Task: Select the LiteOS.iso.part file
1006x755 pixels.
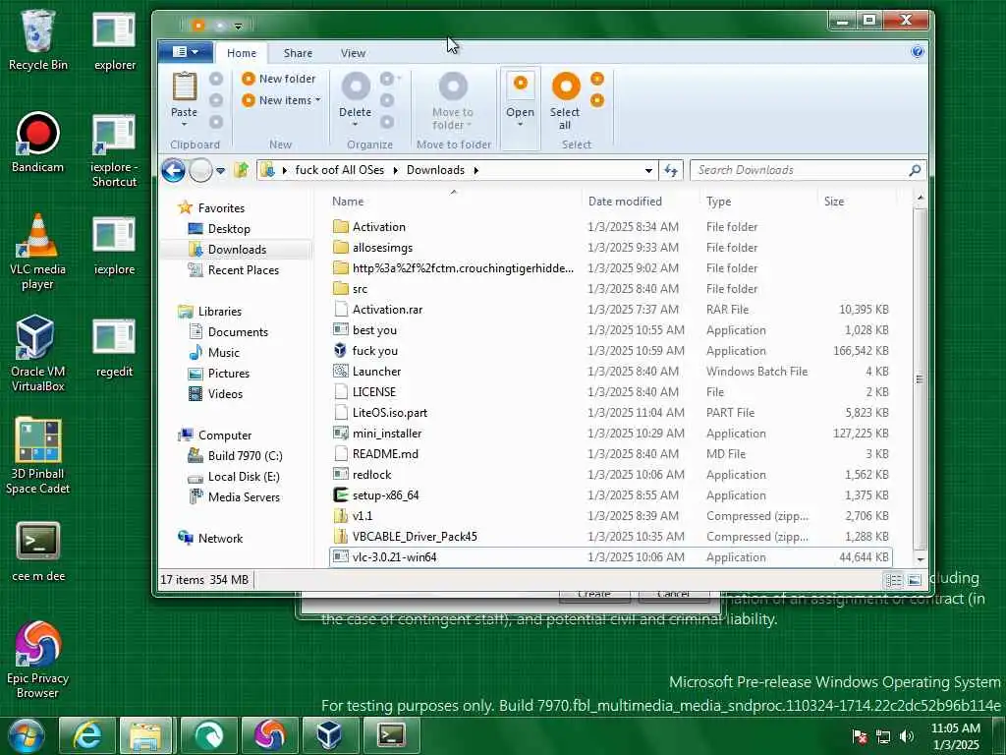Action: point(389,413)
